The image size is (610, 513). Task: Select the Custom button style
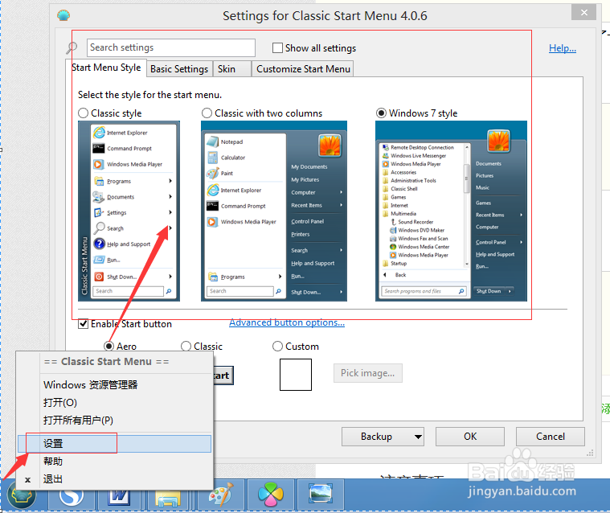point(277,346)
